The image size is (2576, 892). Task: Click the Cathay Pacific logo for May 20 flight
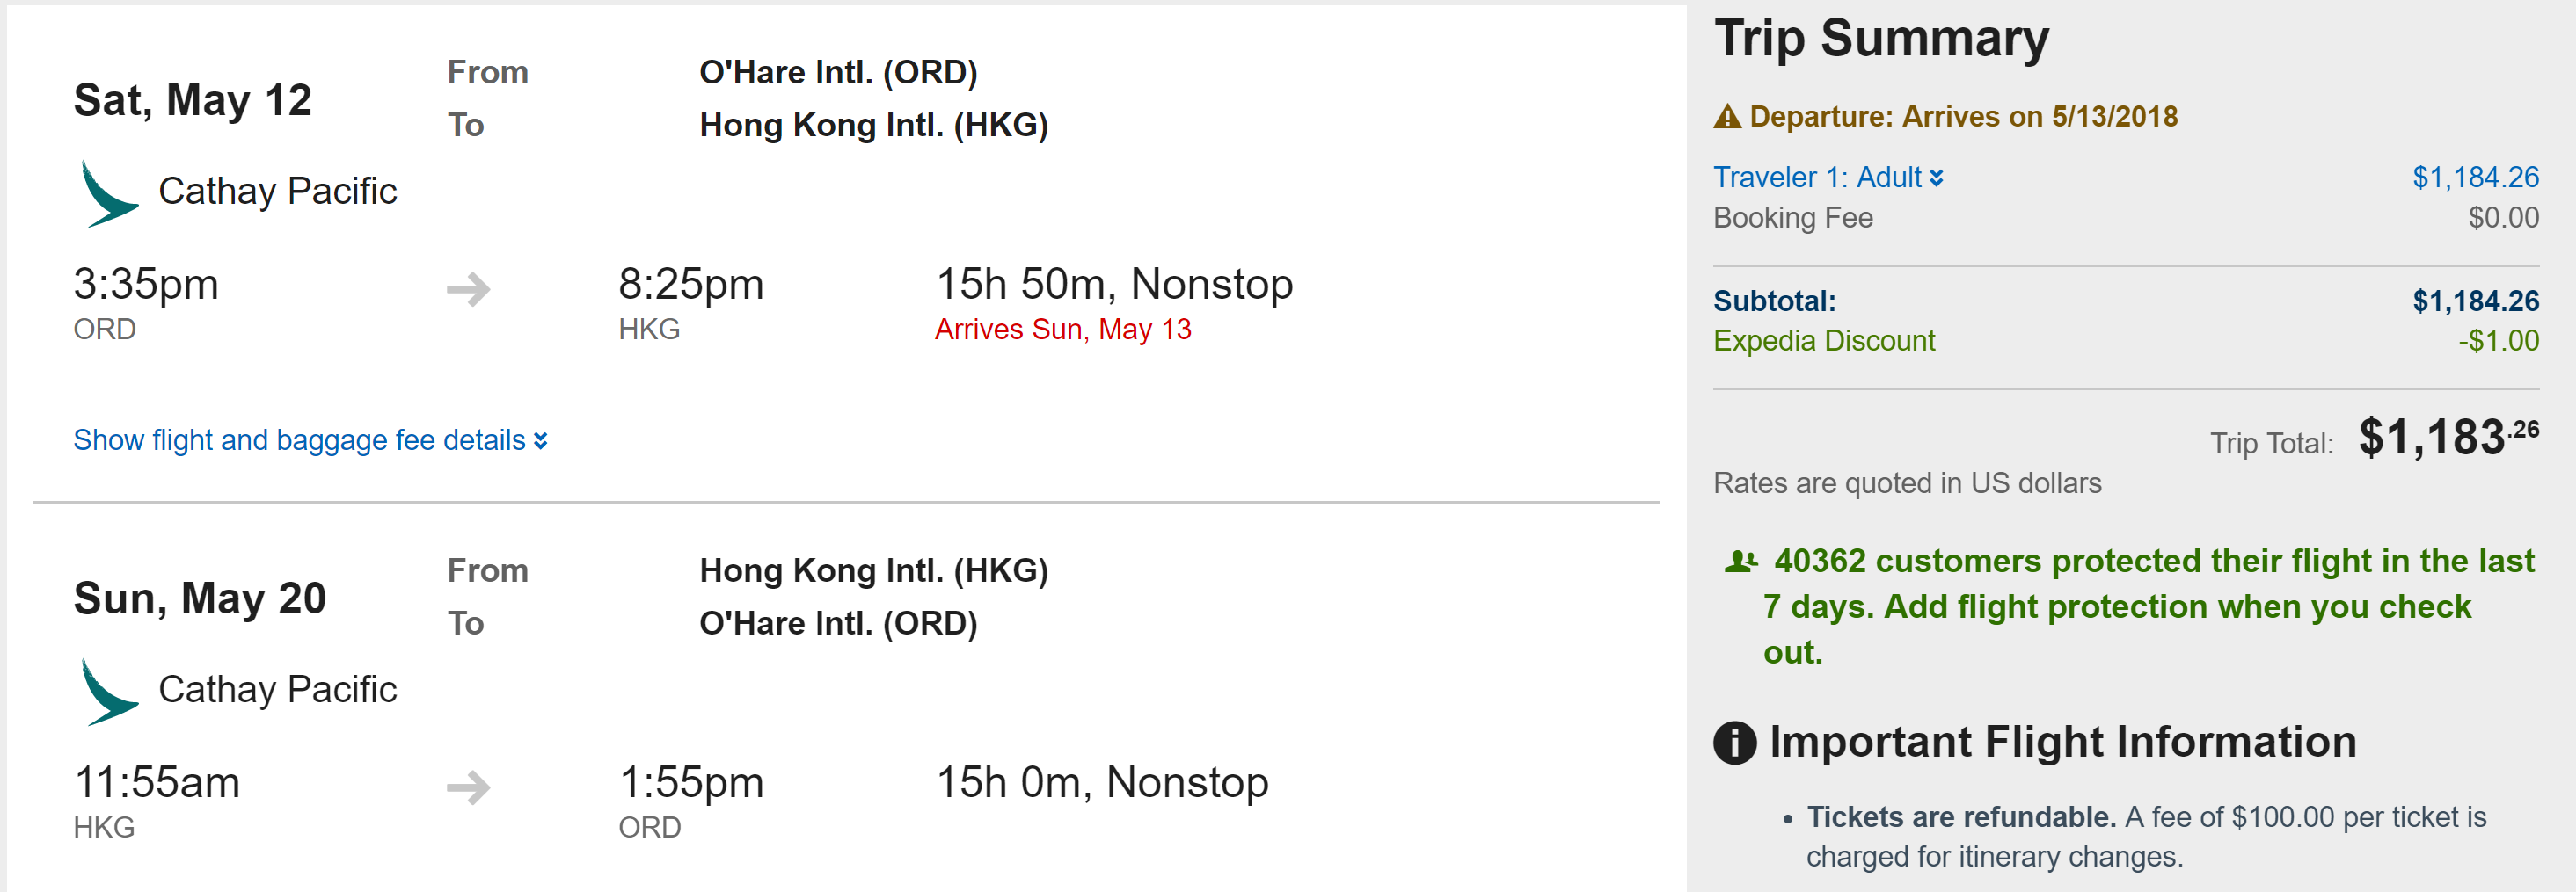click(x=108, y=692)
